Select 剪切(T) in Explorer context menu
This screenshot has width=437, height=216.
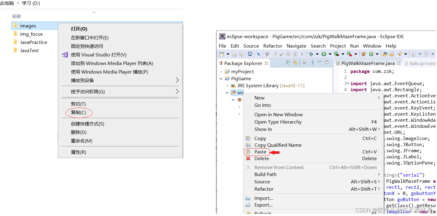[120, 104]
